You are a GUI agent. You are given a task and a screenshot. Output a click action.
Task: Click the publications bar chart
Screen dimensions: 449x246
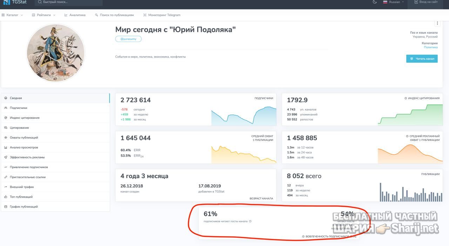[x=411, y=192]
